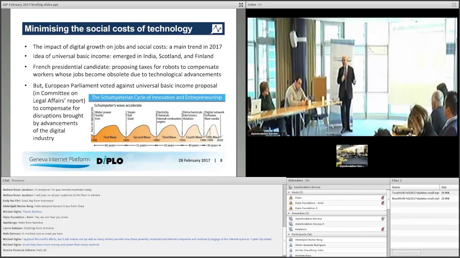Click presenter icon for diplofondation Geneva II
The height and width of the screenshot is (258, 460).
(291, 224)
